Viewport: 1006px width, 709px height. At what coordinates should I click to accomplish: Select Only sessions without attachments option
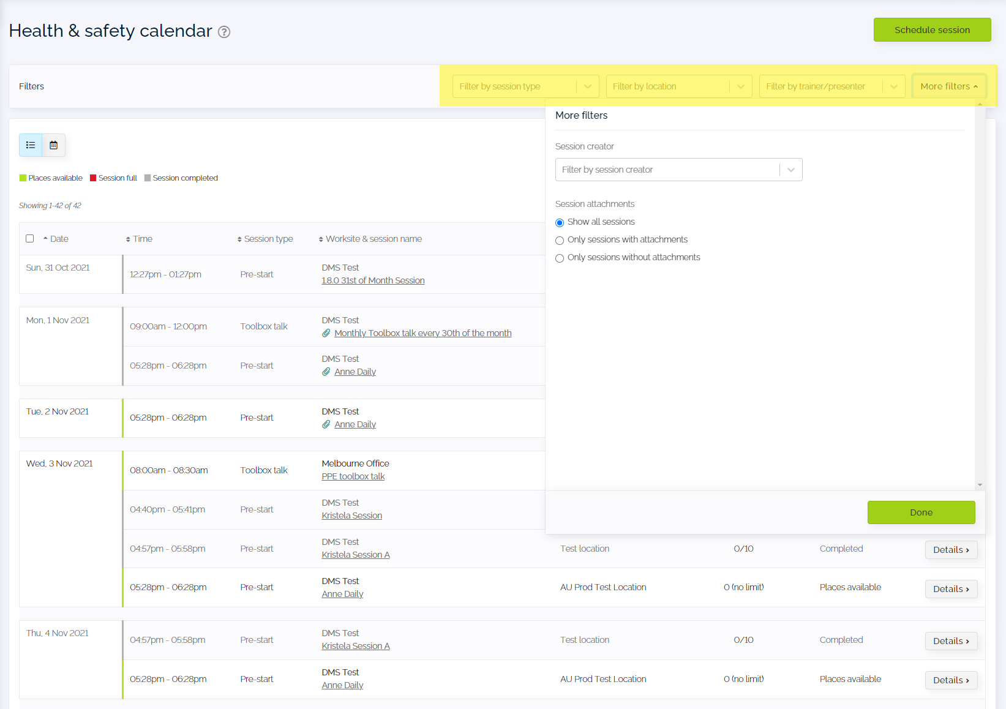tap(560, 258)
